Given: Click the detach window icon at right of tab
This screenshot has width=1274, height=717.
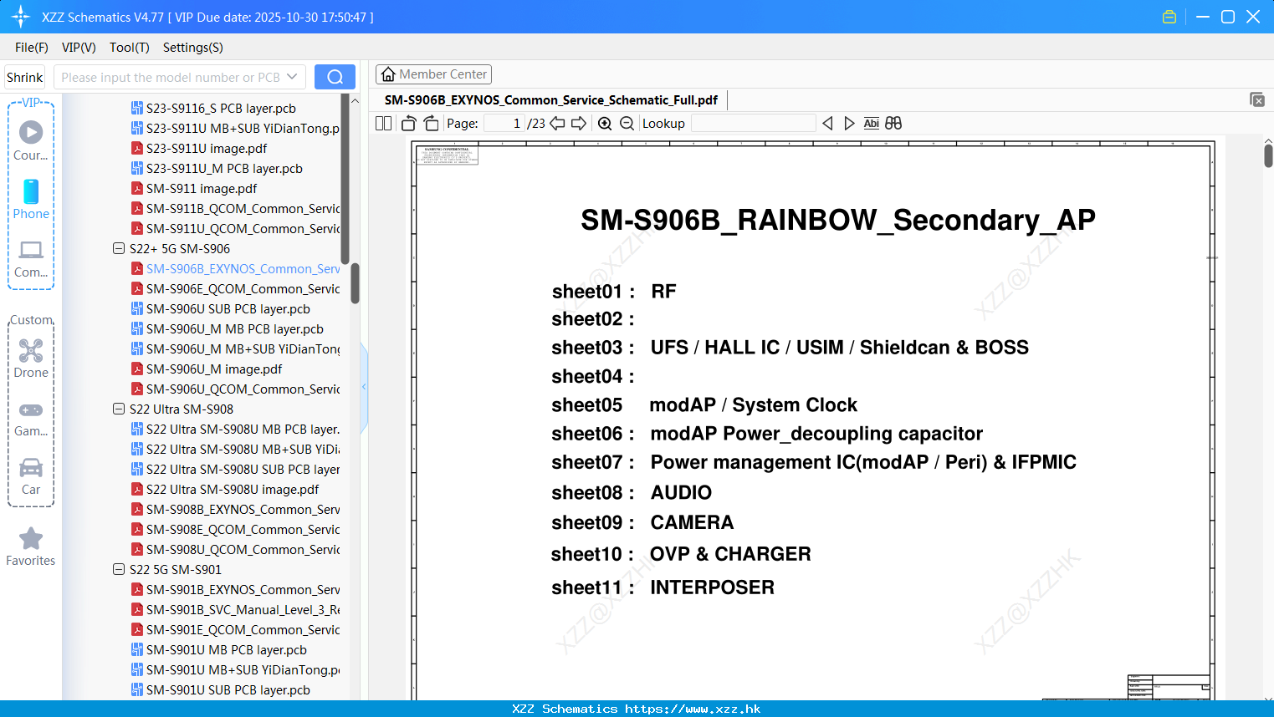Looking at the screenshot, I should point(1257,99).
